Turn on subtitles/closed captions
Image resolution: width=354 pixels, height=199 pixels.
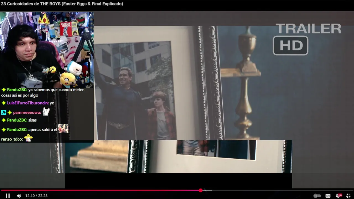(x=328, y=196)
